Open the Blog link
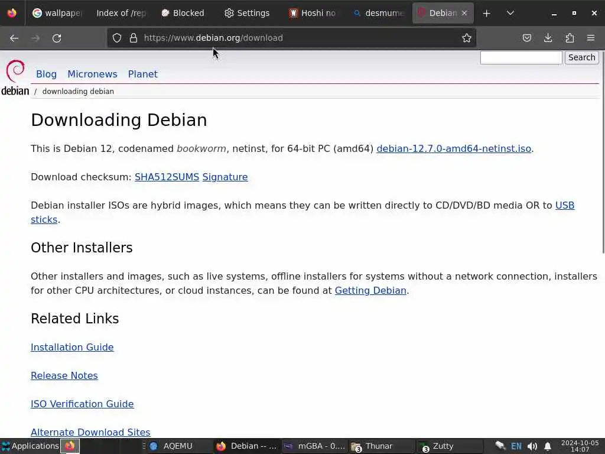This screenshot has width=605, height=454. coord(46,74)
